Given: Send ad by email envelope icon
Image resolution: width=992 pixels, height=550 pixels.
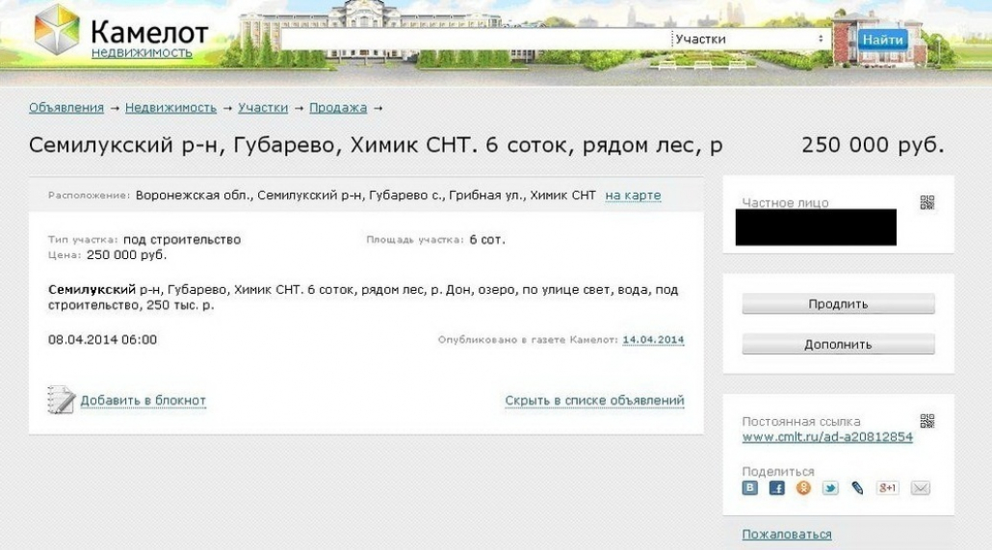Looking at the screenshot, I should [x=920, y=488].
